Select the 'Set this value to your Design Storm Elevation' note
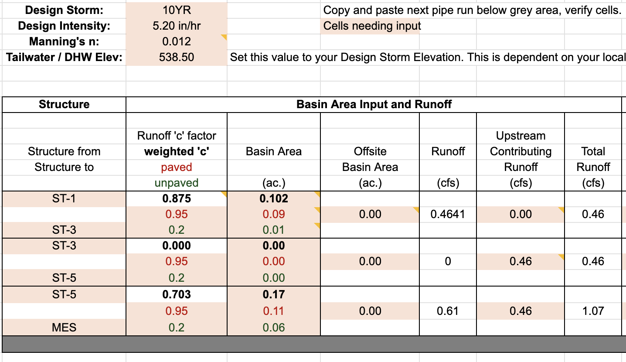This screenshot has width=626, height=362. click(428, 57)
